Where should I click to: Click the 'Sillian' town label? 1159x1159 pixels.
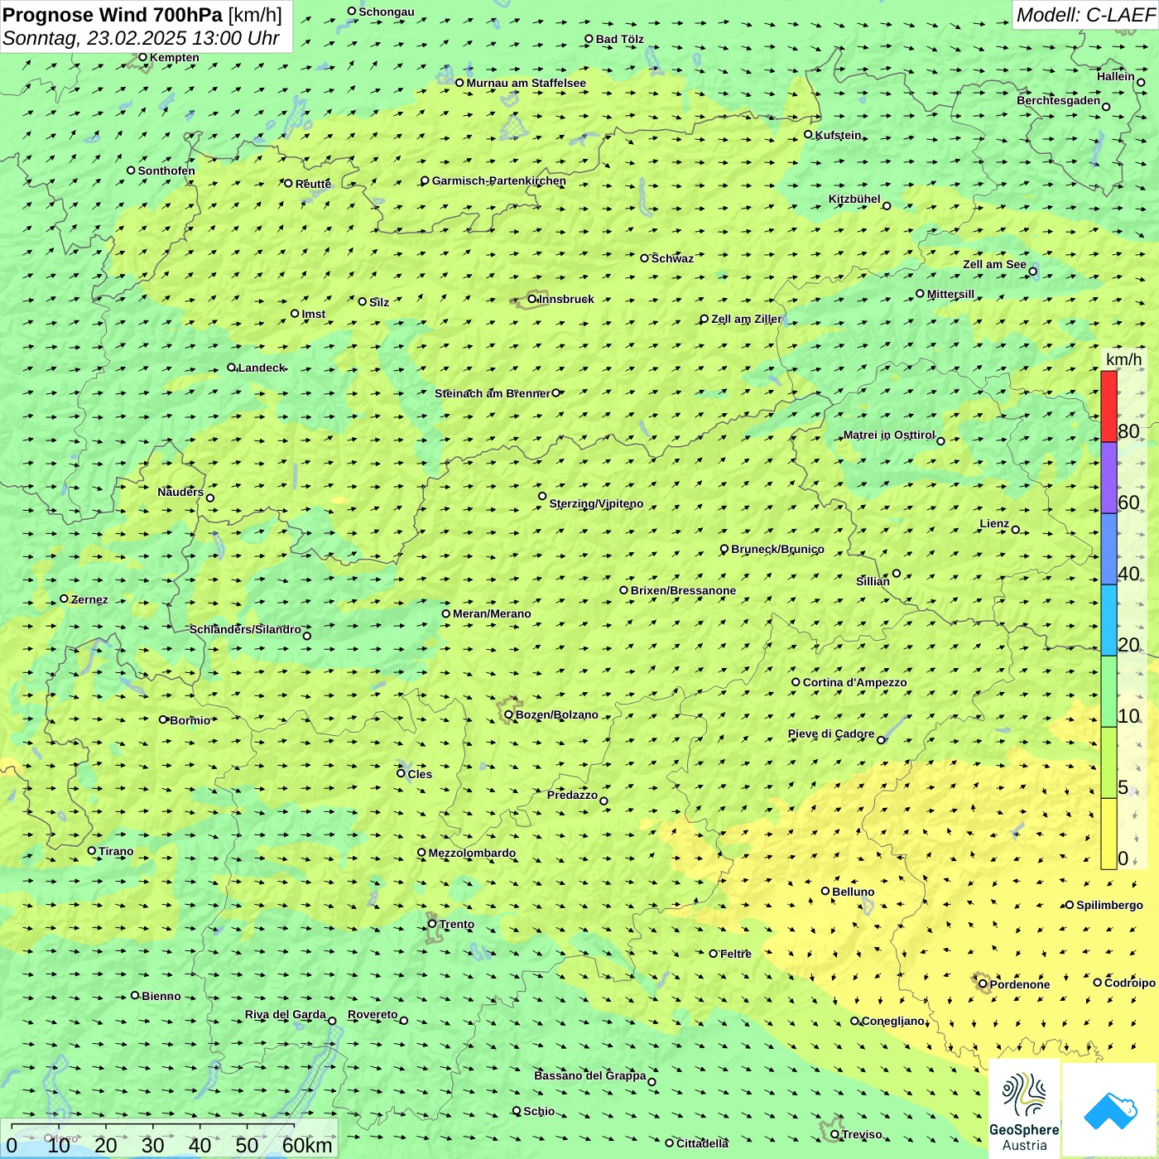coord(873,581)
